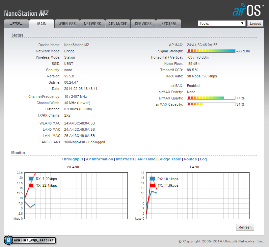
Task: Open the Tools dropdown menu
Action: (222, 23)
